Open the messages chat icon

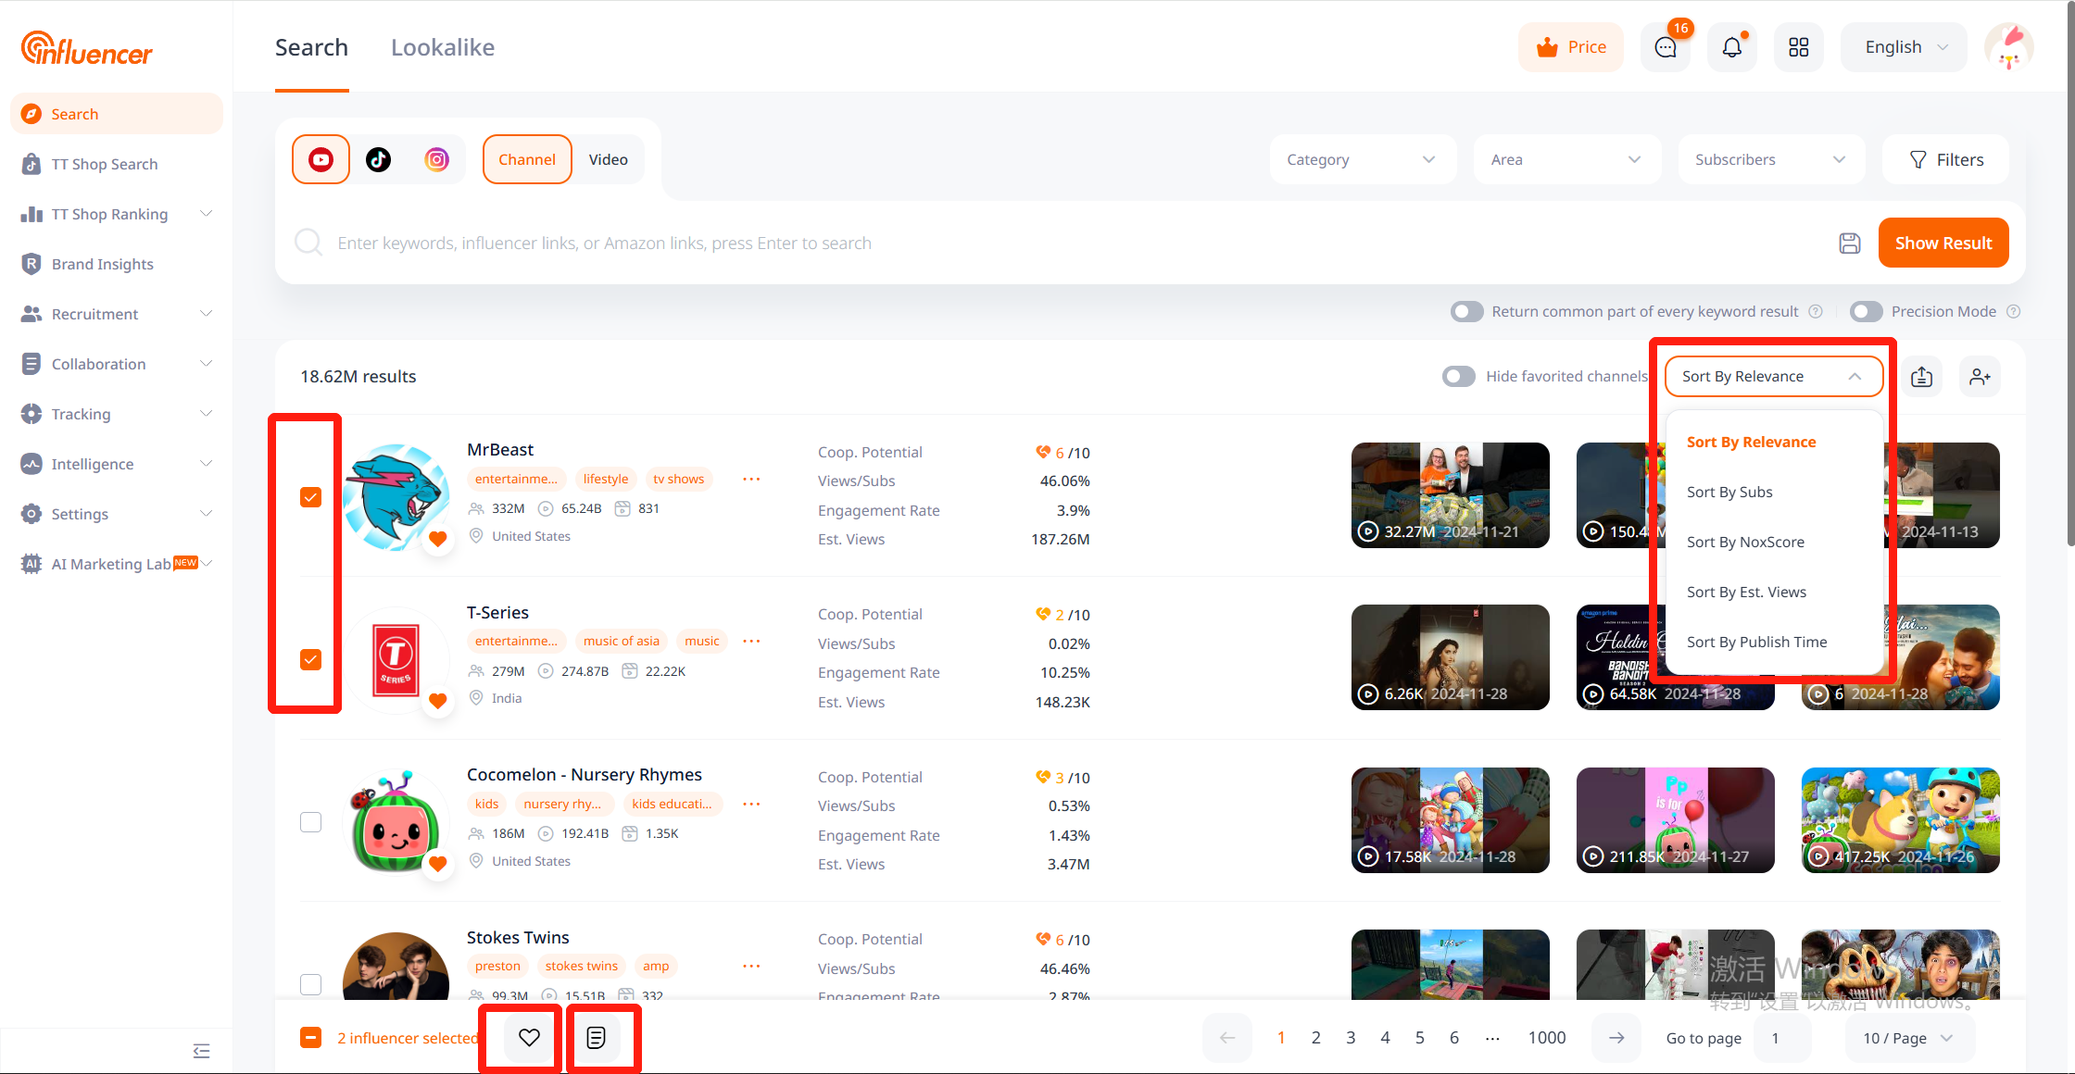tap(1665, 47)
